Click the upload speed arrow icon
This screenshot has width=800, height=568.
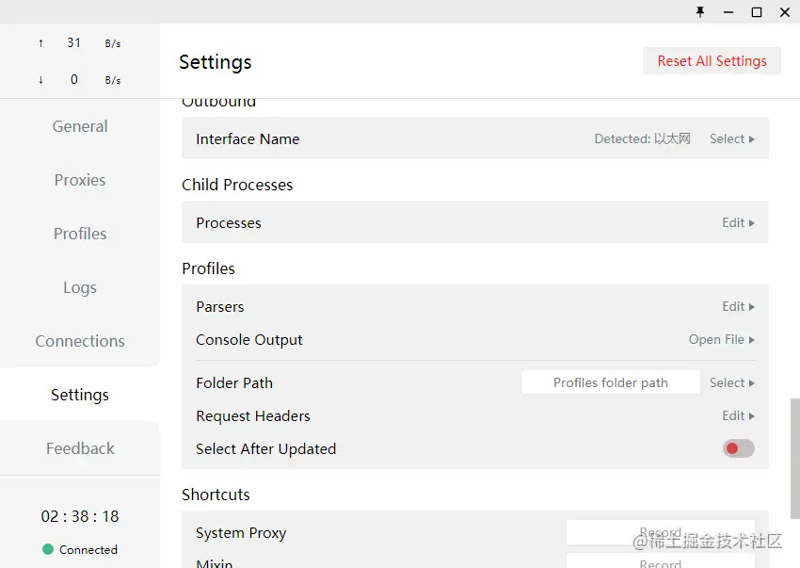(40, 43)
